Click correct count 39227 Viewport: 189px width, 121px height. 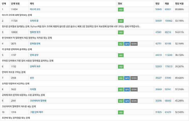click(159, 78)
